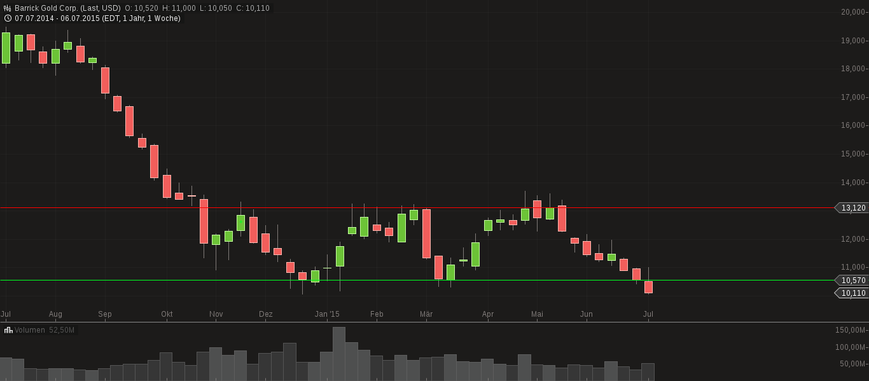This screenshot has height=381, width=869.
Task: Click the 20,000 value on the price axis
Action: (x=853, y=11)
